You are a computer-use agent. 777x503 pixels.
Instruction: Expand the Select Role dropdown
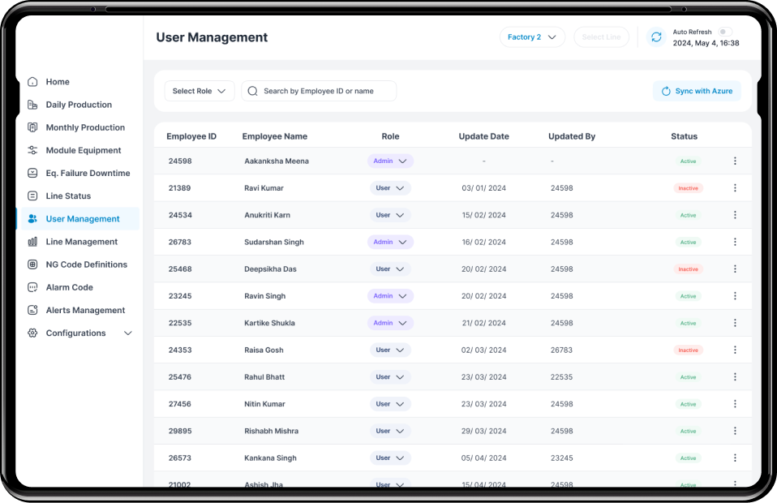coord(200,91)
